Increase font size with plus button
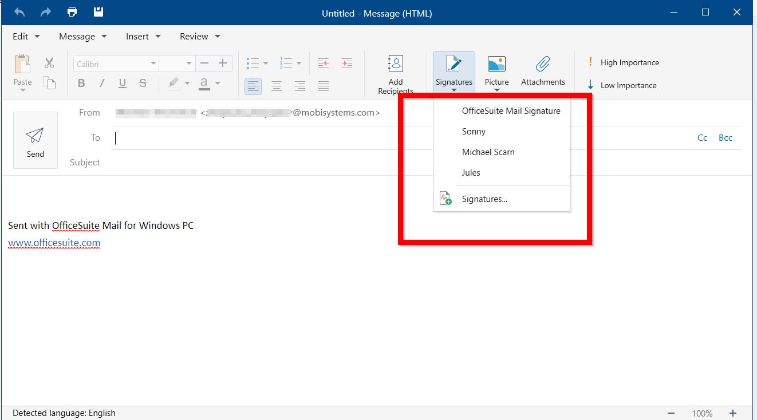757x420 pixels. pyautogui.click(x=223, y=64)
